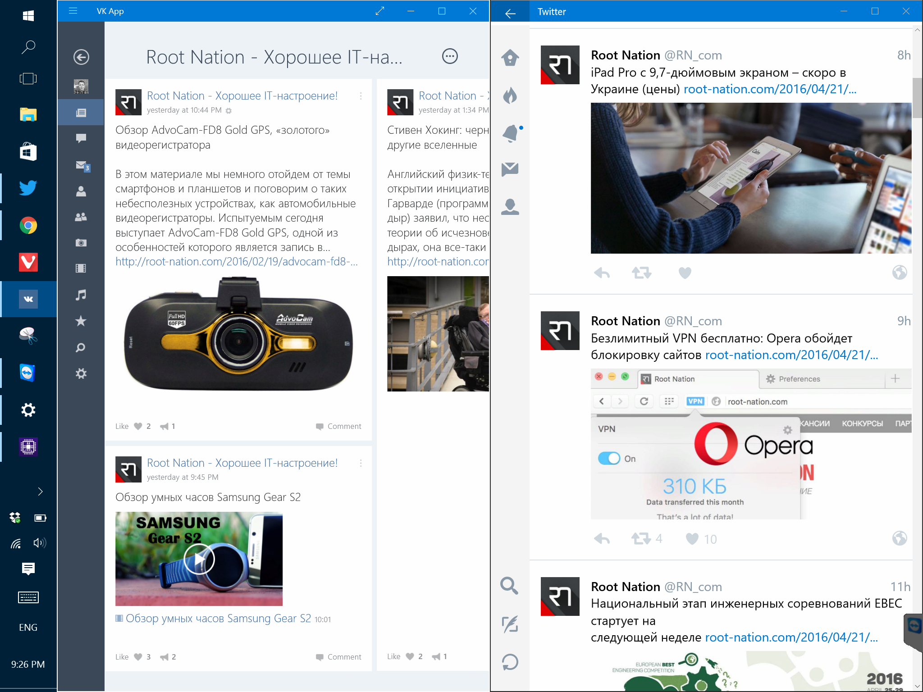Like the Samsung Gear S2 post
The image size is (923, 692).
tap(133, 657)
